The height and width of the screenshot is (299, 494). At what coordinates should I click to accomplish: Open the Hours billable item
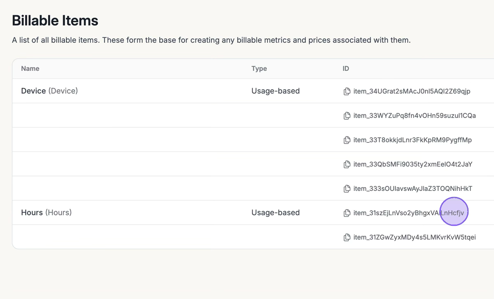[32, 213]
